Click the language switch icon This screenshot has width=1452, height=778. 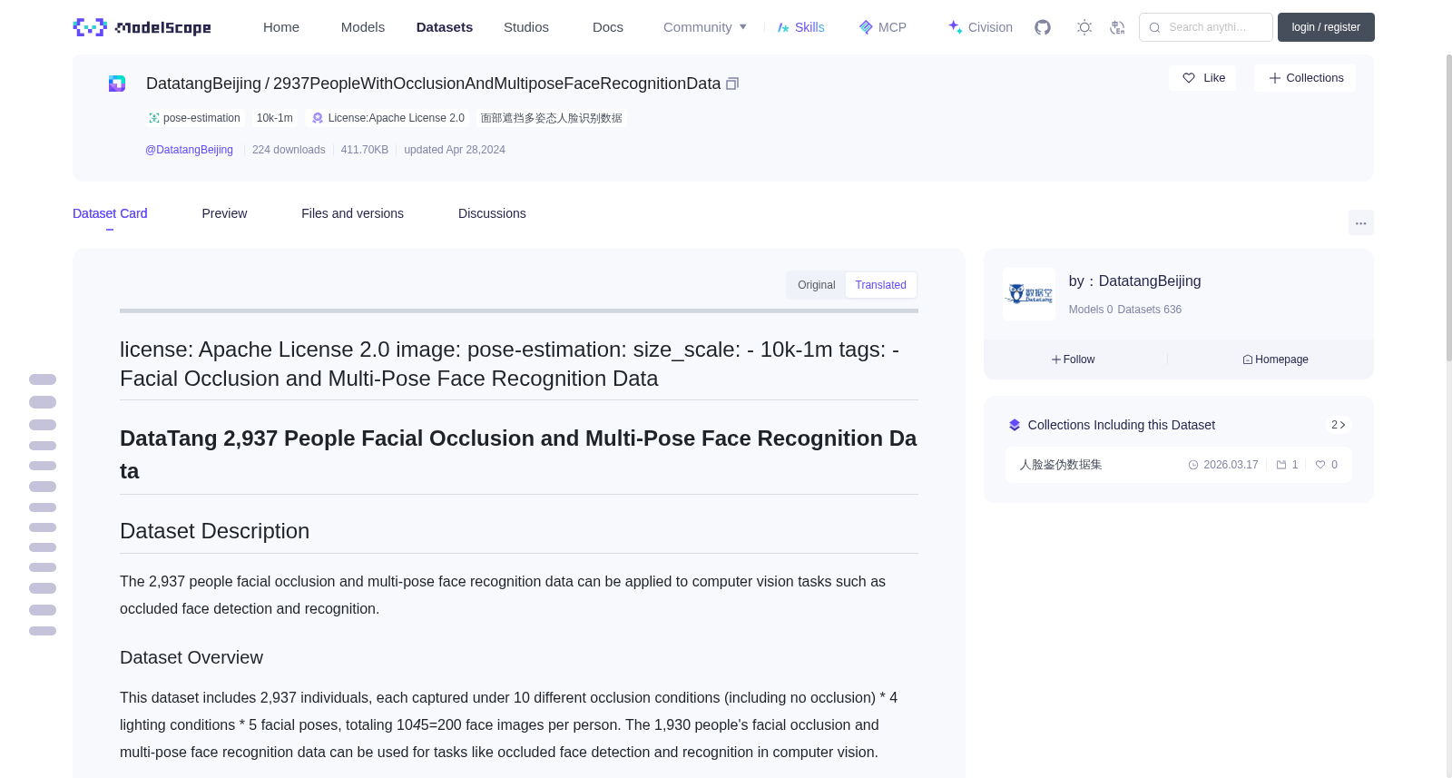click(1118, 27)
